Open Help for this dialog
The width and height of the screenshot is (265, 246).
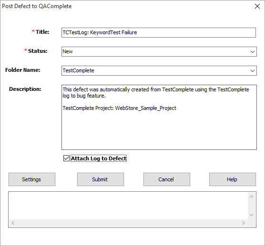pos(233,179)
